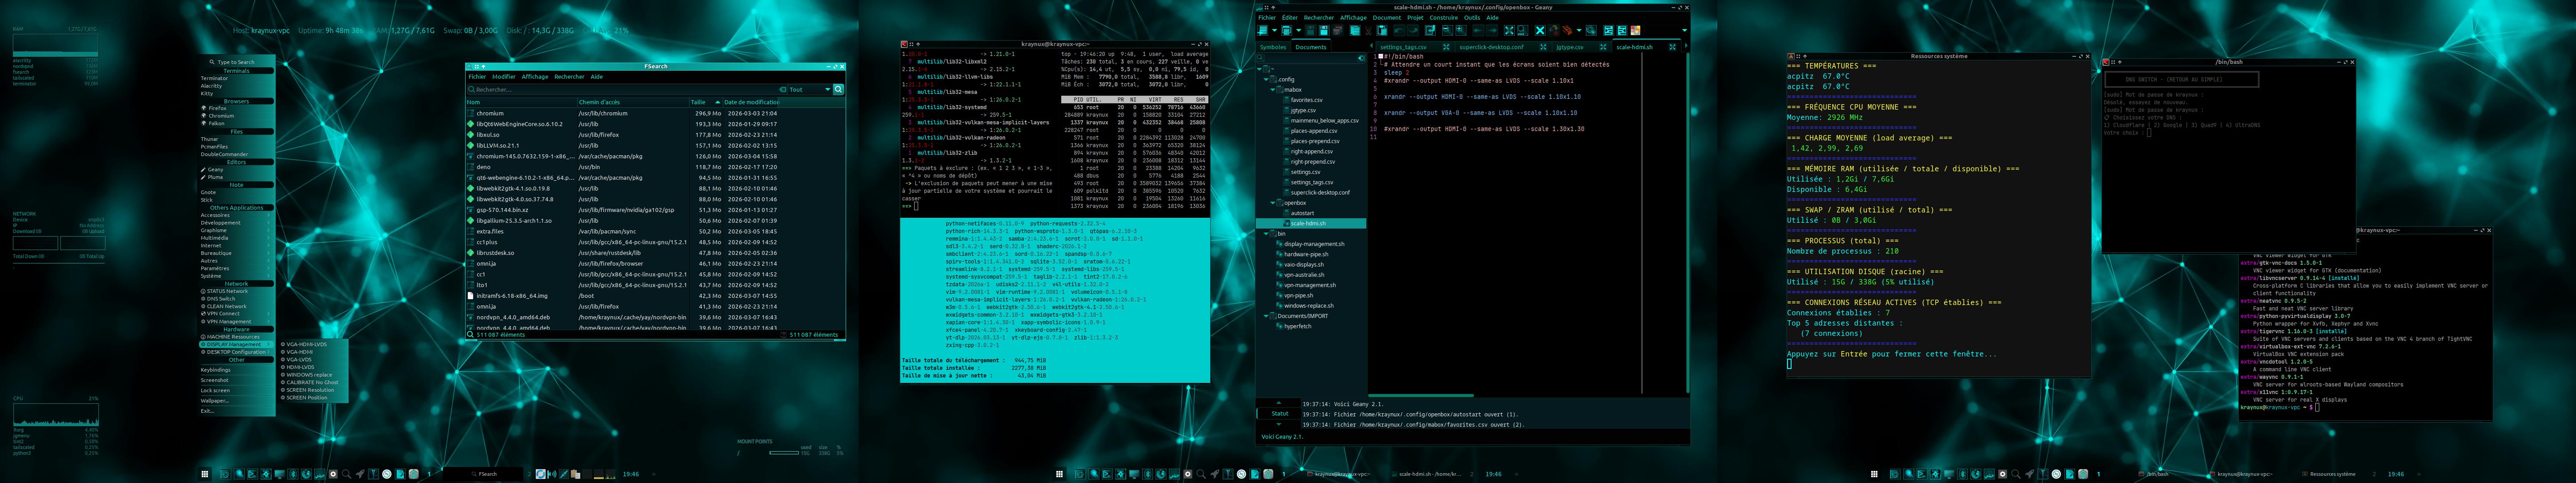Click the volume speaker icon in tray
2576x483 pixels.
(x=551, y=474)
